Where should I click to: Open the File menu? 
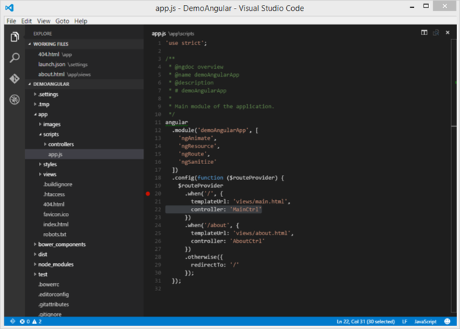pos(11,21)
